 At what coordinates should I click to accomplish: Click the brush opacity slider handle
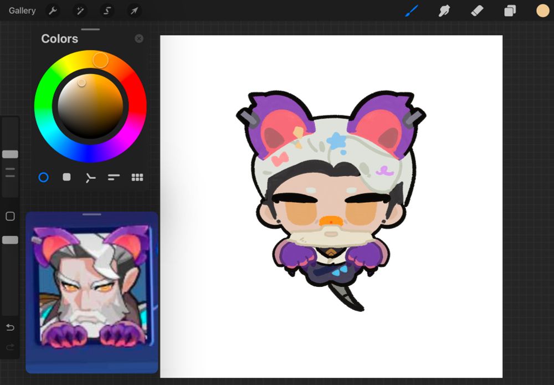(x=10, y=240)
